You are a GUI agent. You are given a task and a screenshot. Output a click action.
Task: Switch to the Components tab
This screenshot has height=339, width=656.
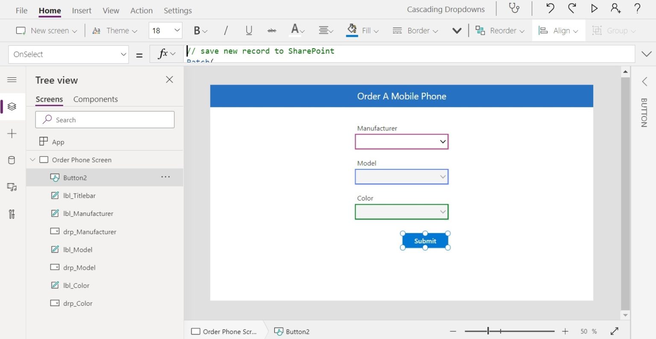95,99
